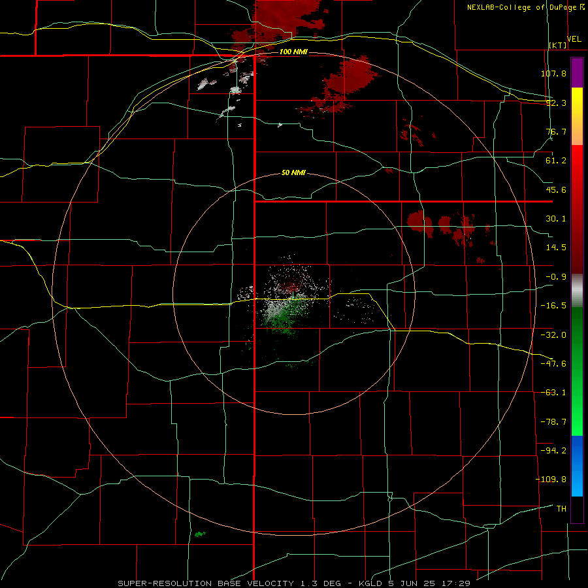588x588 pixels.
Task: Click the -0.9 velocity scale value
Action: click(556, 277)
